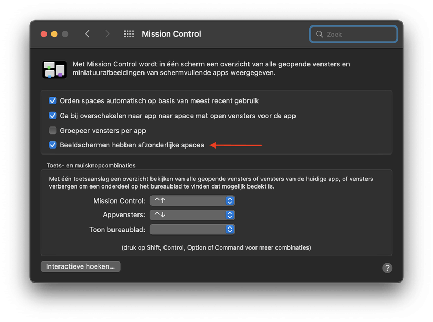Minimize window with yellow button
The width and height of the screenshot is (433, 322).
point(55,34)
